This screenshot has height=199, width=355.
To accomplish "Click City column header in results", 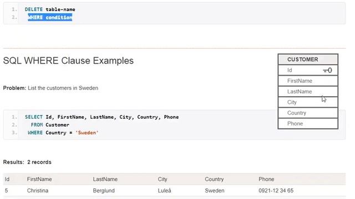I will [163, 179].
